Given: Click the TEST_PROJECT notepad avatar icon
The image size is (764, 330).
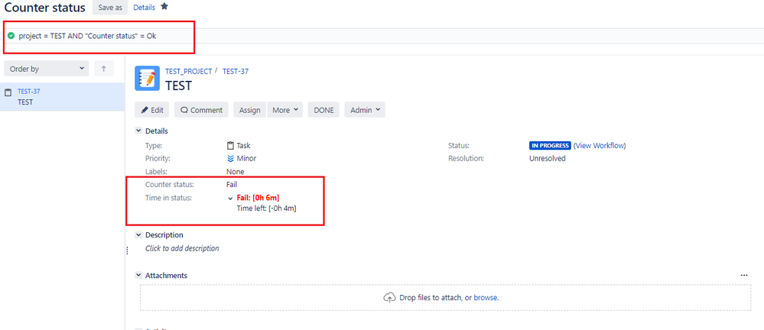Looking at the screenshot, I should click(x=147, y=79).
